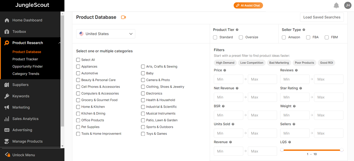
Task: Check the Sports & Outdoors category box
Action: [143, 127]
